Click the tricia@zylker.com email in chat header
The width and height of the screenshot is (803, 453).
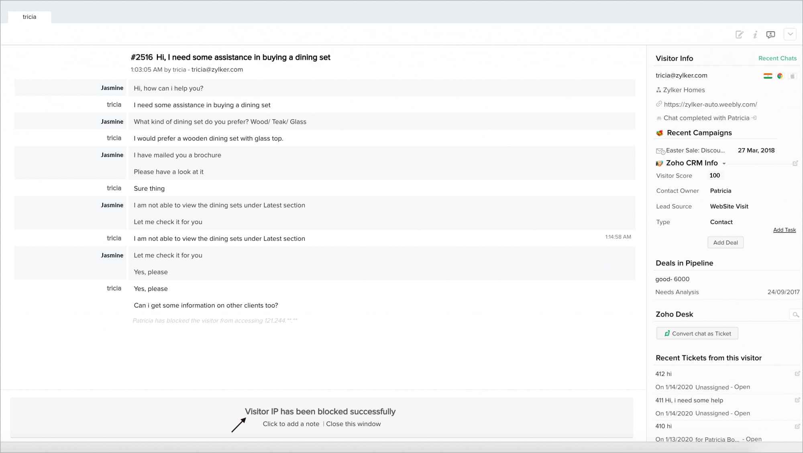pos(217,69)
